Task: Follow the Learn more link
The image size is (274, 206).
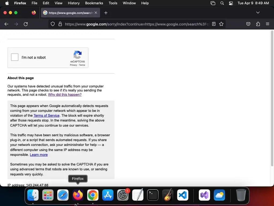Action: (x=39, y=155)
